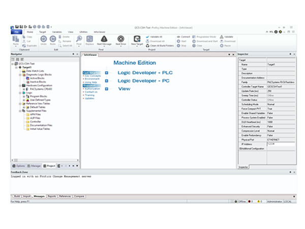Expand the View section in InfoViewer
Viewport: 305px width, 229px height.
[x=107, y=89]
